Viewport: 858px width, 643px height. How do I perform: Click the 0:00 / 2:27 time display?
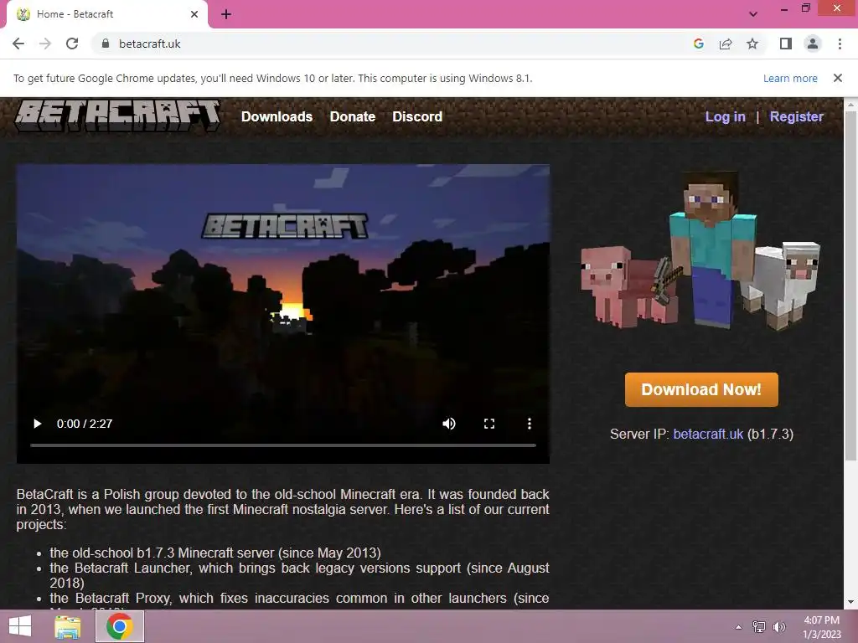[85, 424]
